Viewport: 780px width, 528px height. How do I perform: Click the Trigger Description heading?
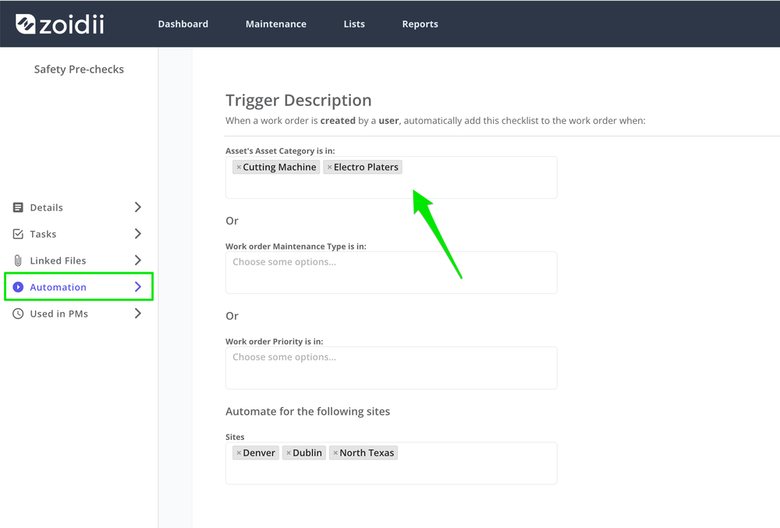tap(299, 100)
